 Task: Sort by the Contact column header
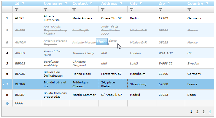[80, 4]
